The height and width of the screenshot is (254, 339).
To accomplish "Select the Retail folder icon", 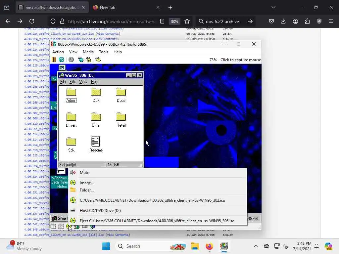I will click(x=121, y=120).
